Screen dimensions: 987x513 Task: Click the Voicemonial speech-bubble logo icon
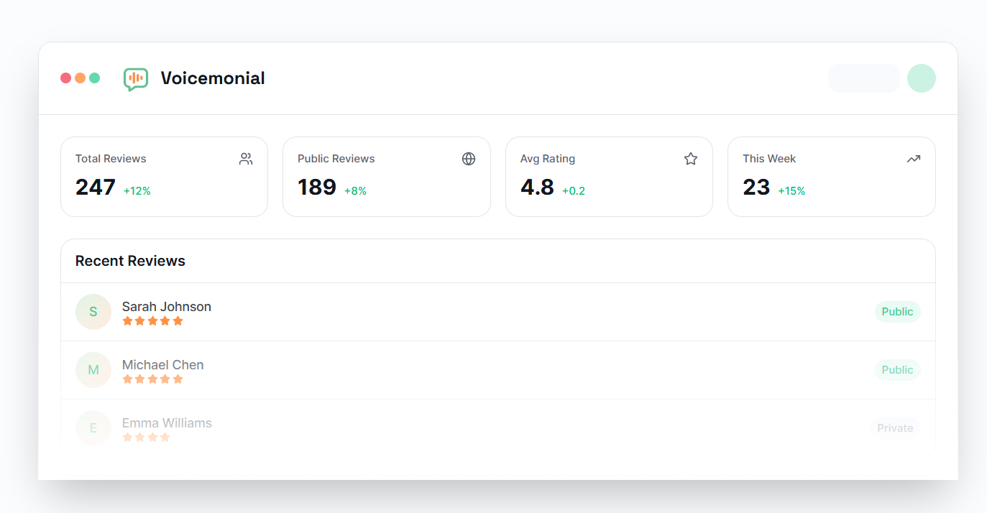point(135,78)
